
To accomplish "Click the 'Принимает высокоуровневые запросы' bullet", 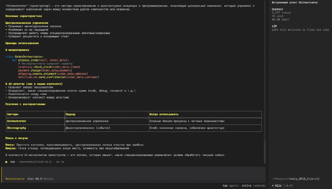I will [33, 26].
